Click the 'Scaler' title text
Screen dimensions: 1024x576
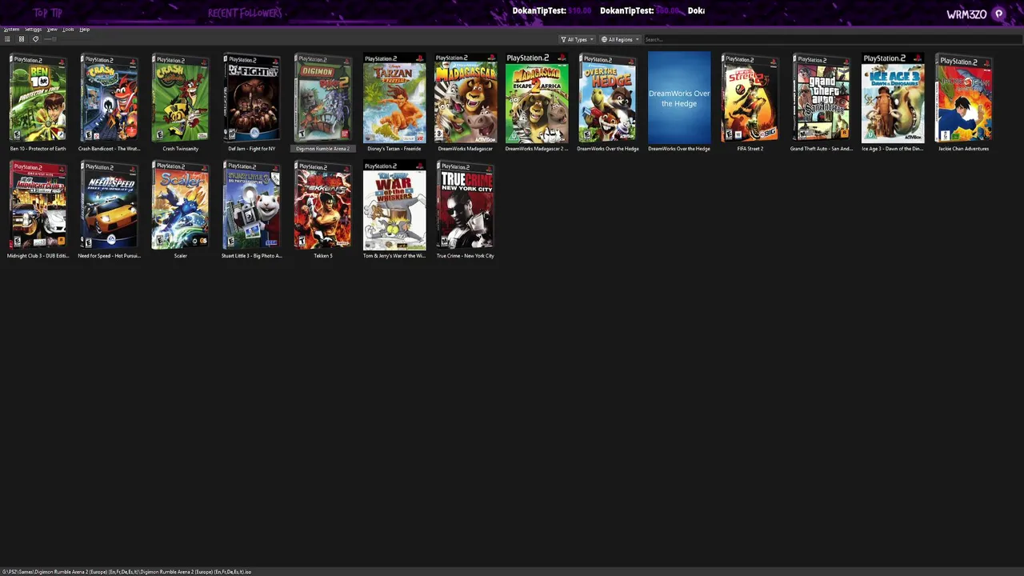(x=180, y=256)
